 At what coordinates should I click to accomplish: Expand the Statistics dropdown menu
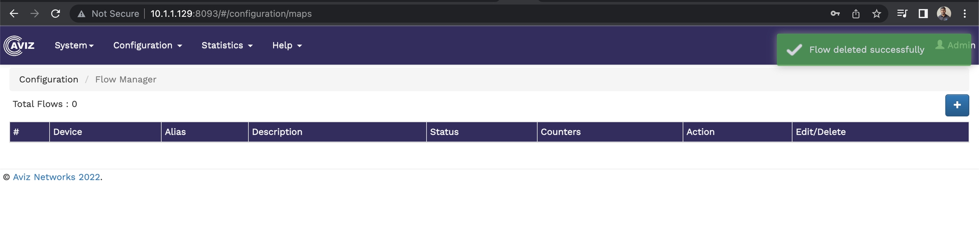(227, 45)
